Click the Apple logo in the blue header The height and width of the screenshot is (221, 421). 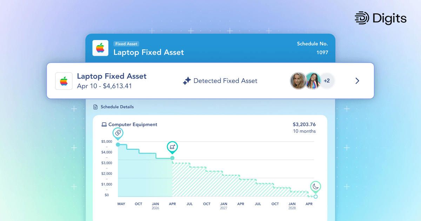(x=100, y=48)
